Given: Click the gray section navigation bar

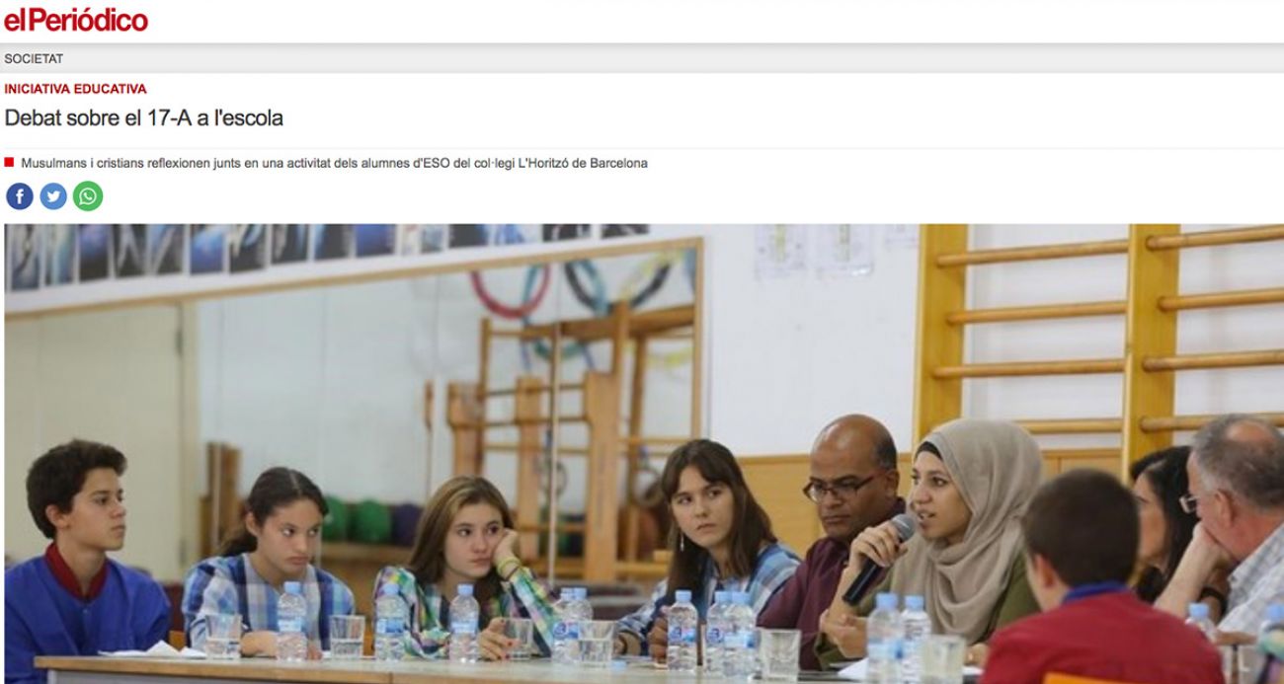Looking at the screenshot, I should coord(642,59).
